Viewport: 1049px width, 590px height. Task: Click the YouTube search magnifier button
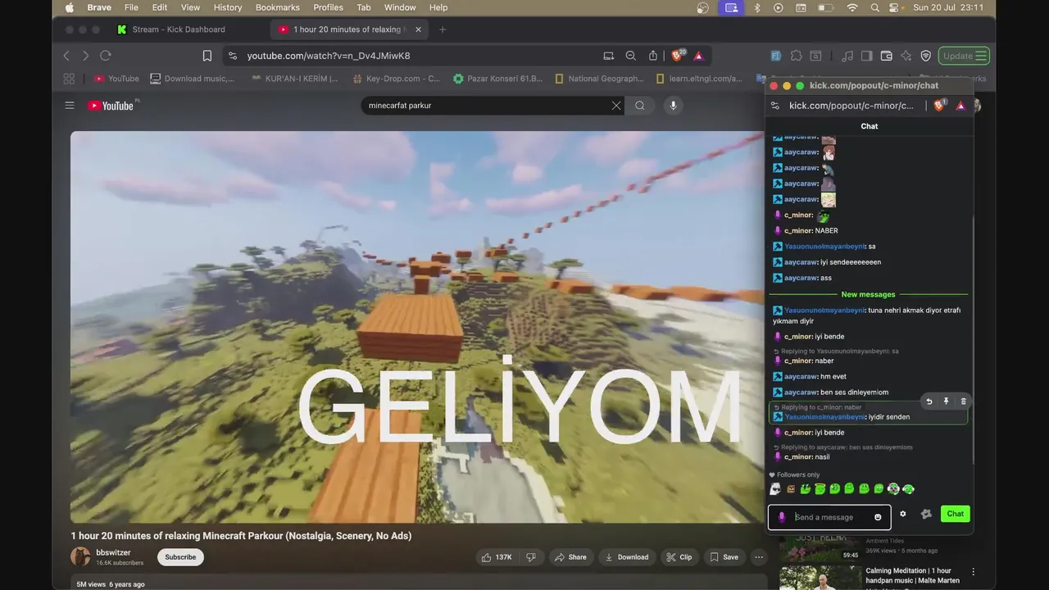click(640, 106)
